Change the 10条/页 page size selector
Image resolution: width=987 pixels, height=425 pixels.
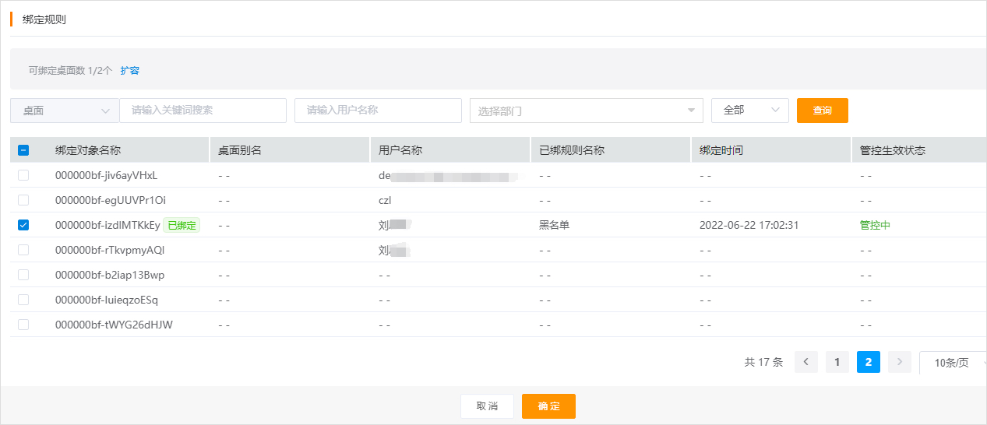point(952,363)
